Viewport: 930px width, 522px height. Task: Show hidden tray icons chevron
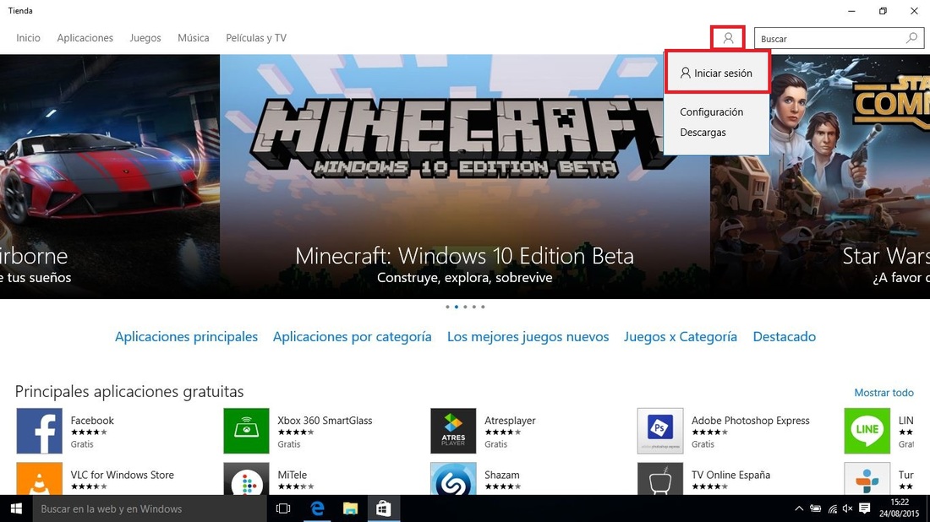[x=799, y=508]
